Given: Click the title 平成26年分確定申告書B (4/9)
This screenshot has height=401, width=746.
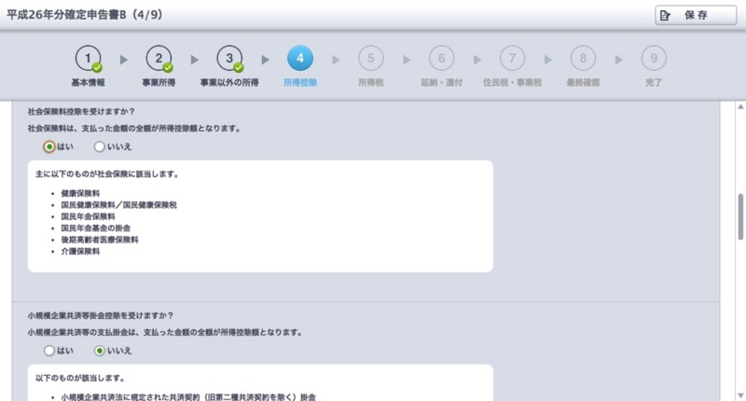Looking at the screenshot, I should point(85,15).
